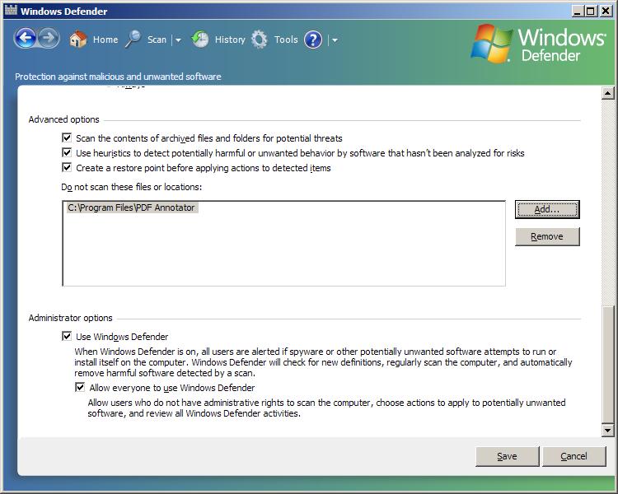This screenshot has width=618, height=494.
Task: Click the vertical scrollbar thumb
Action: tap(608, 366)
